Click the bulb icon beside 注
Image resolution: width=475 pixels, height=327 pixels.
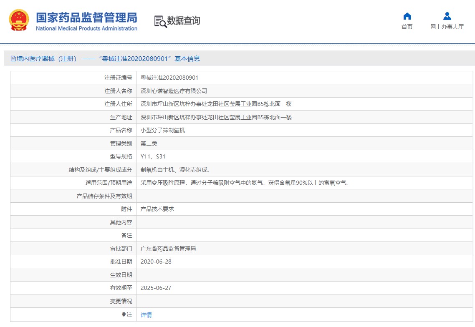(x=124, y=314)
